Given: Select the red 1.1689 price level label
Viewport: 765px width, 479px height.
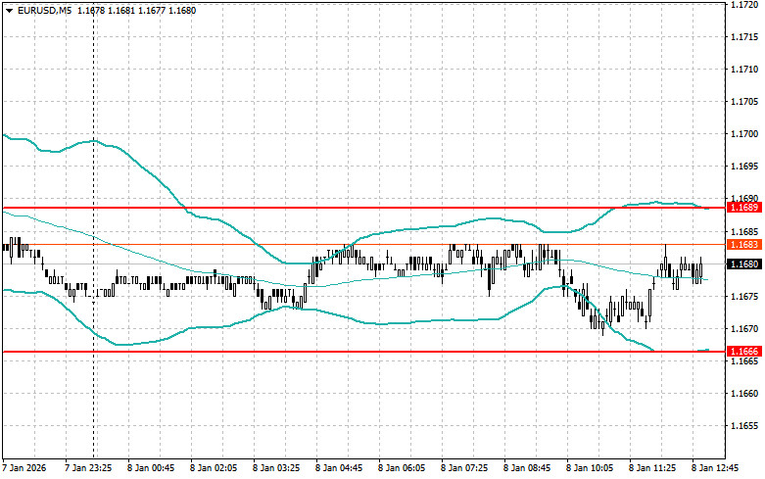Looking at the screenshot, I should pos(744,208).
